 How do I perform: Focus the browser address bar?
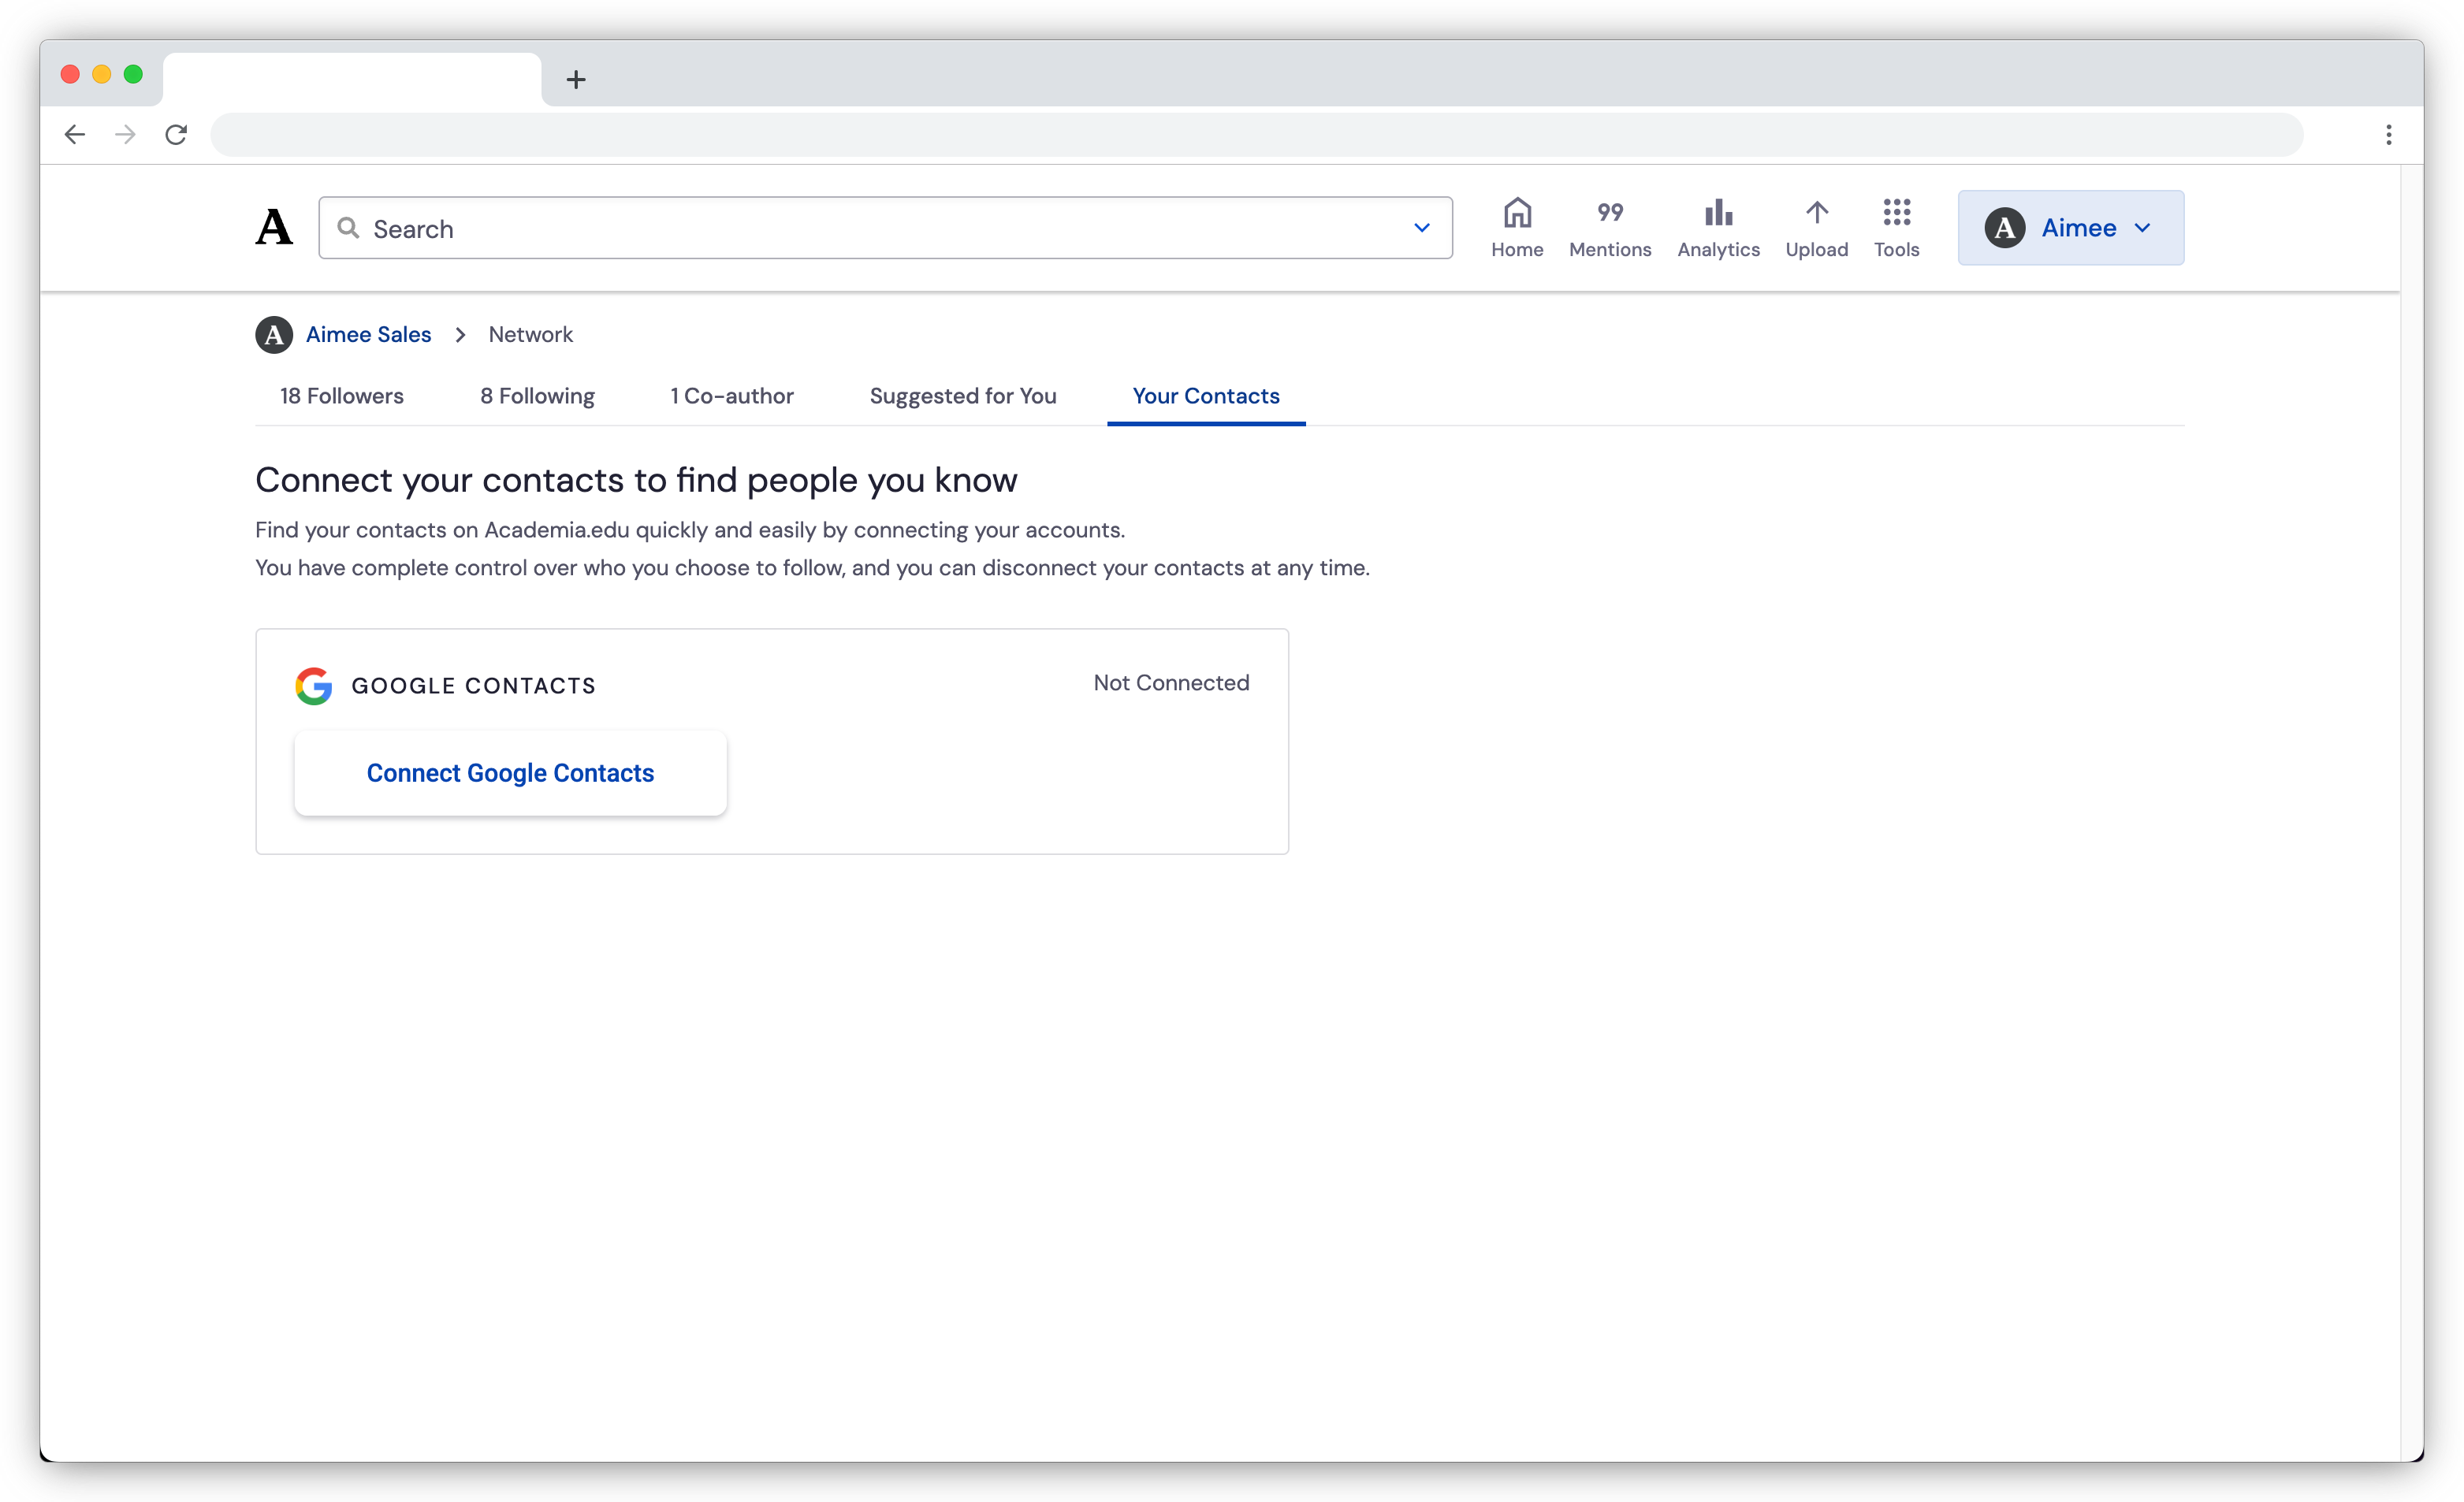pyautogui.click(x=1257, y=134)
